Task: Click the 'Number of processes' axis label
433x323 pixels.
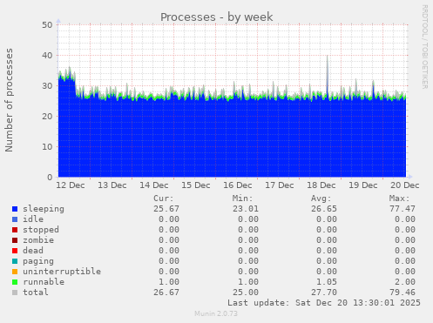Action: tap(9, 100)
